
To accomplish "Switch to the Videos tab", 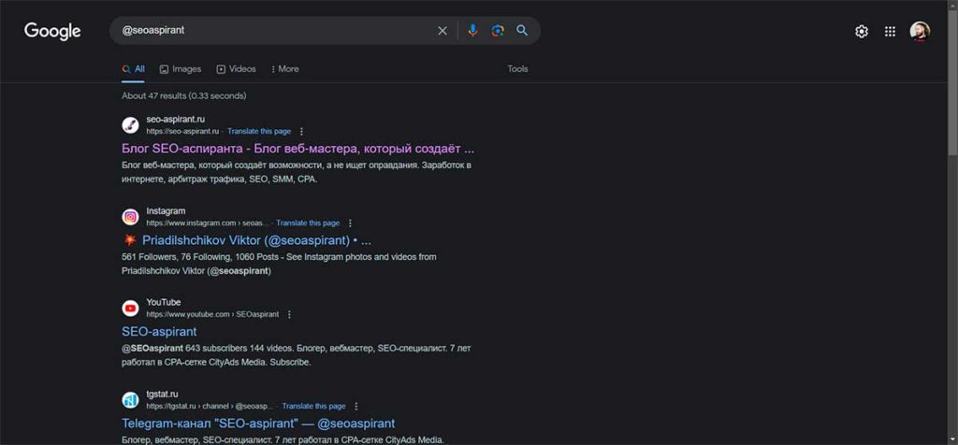I will click(x=236, y=69).
